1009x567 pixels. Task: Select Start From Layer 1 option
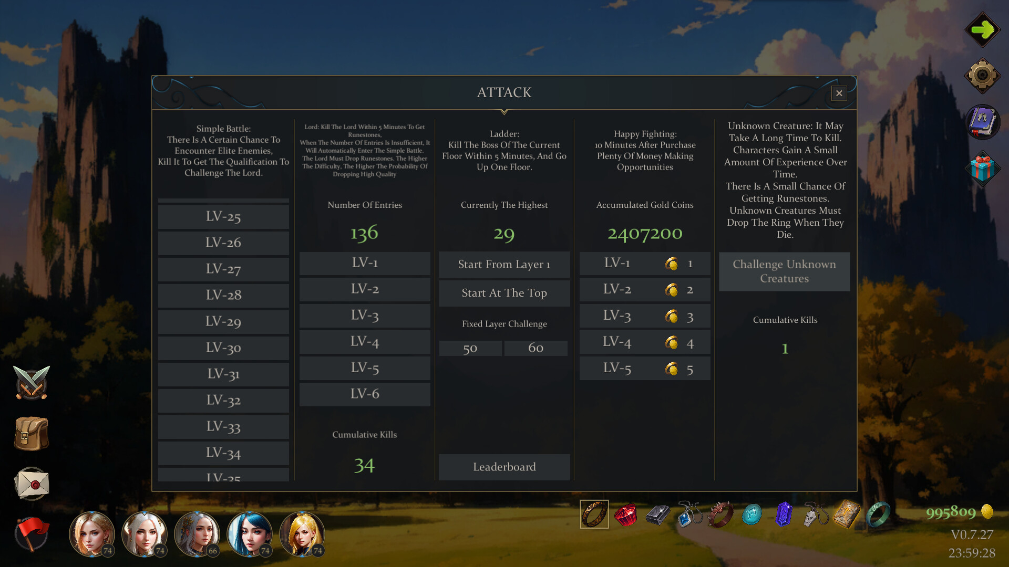click(x=504, y=264)
